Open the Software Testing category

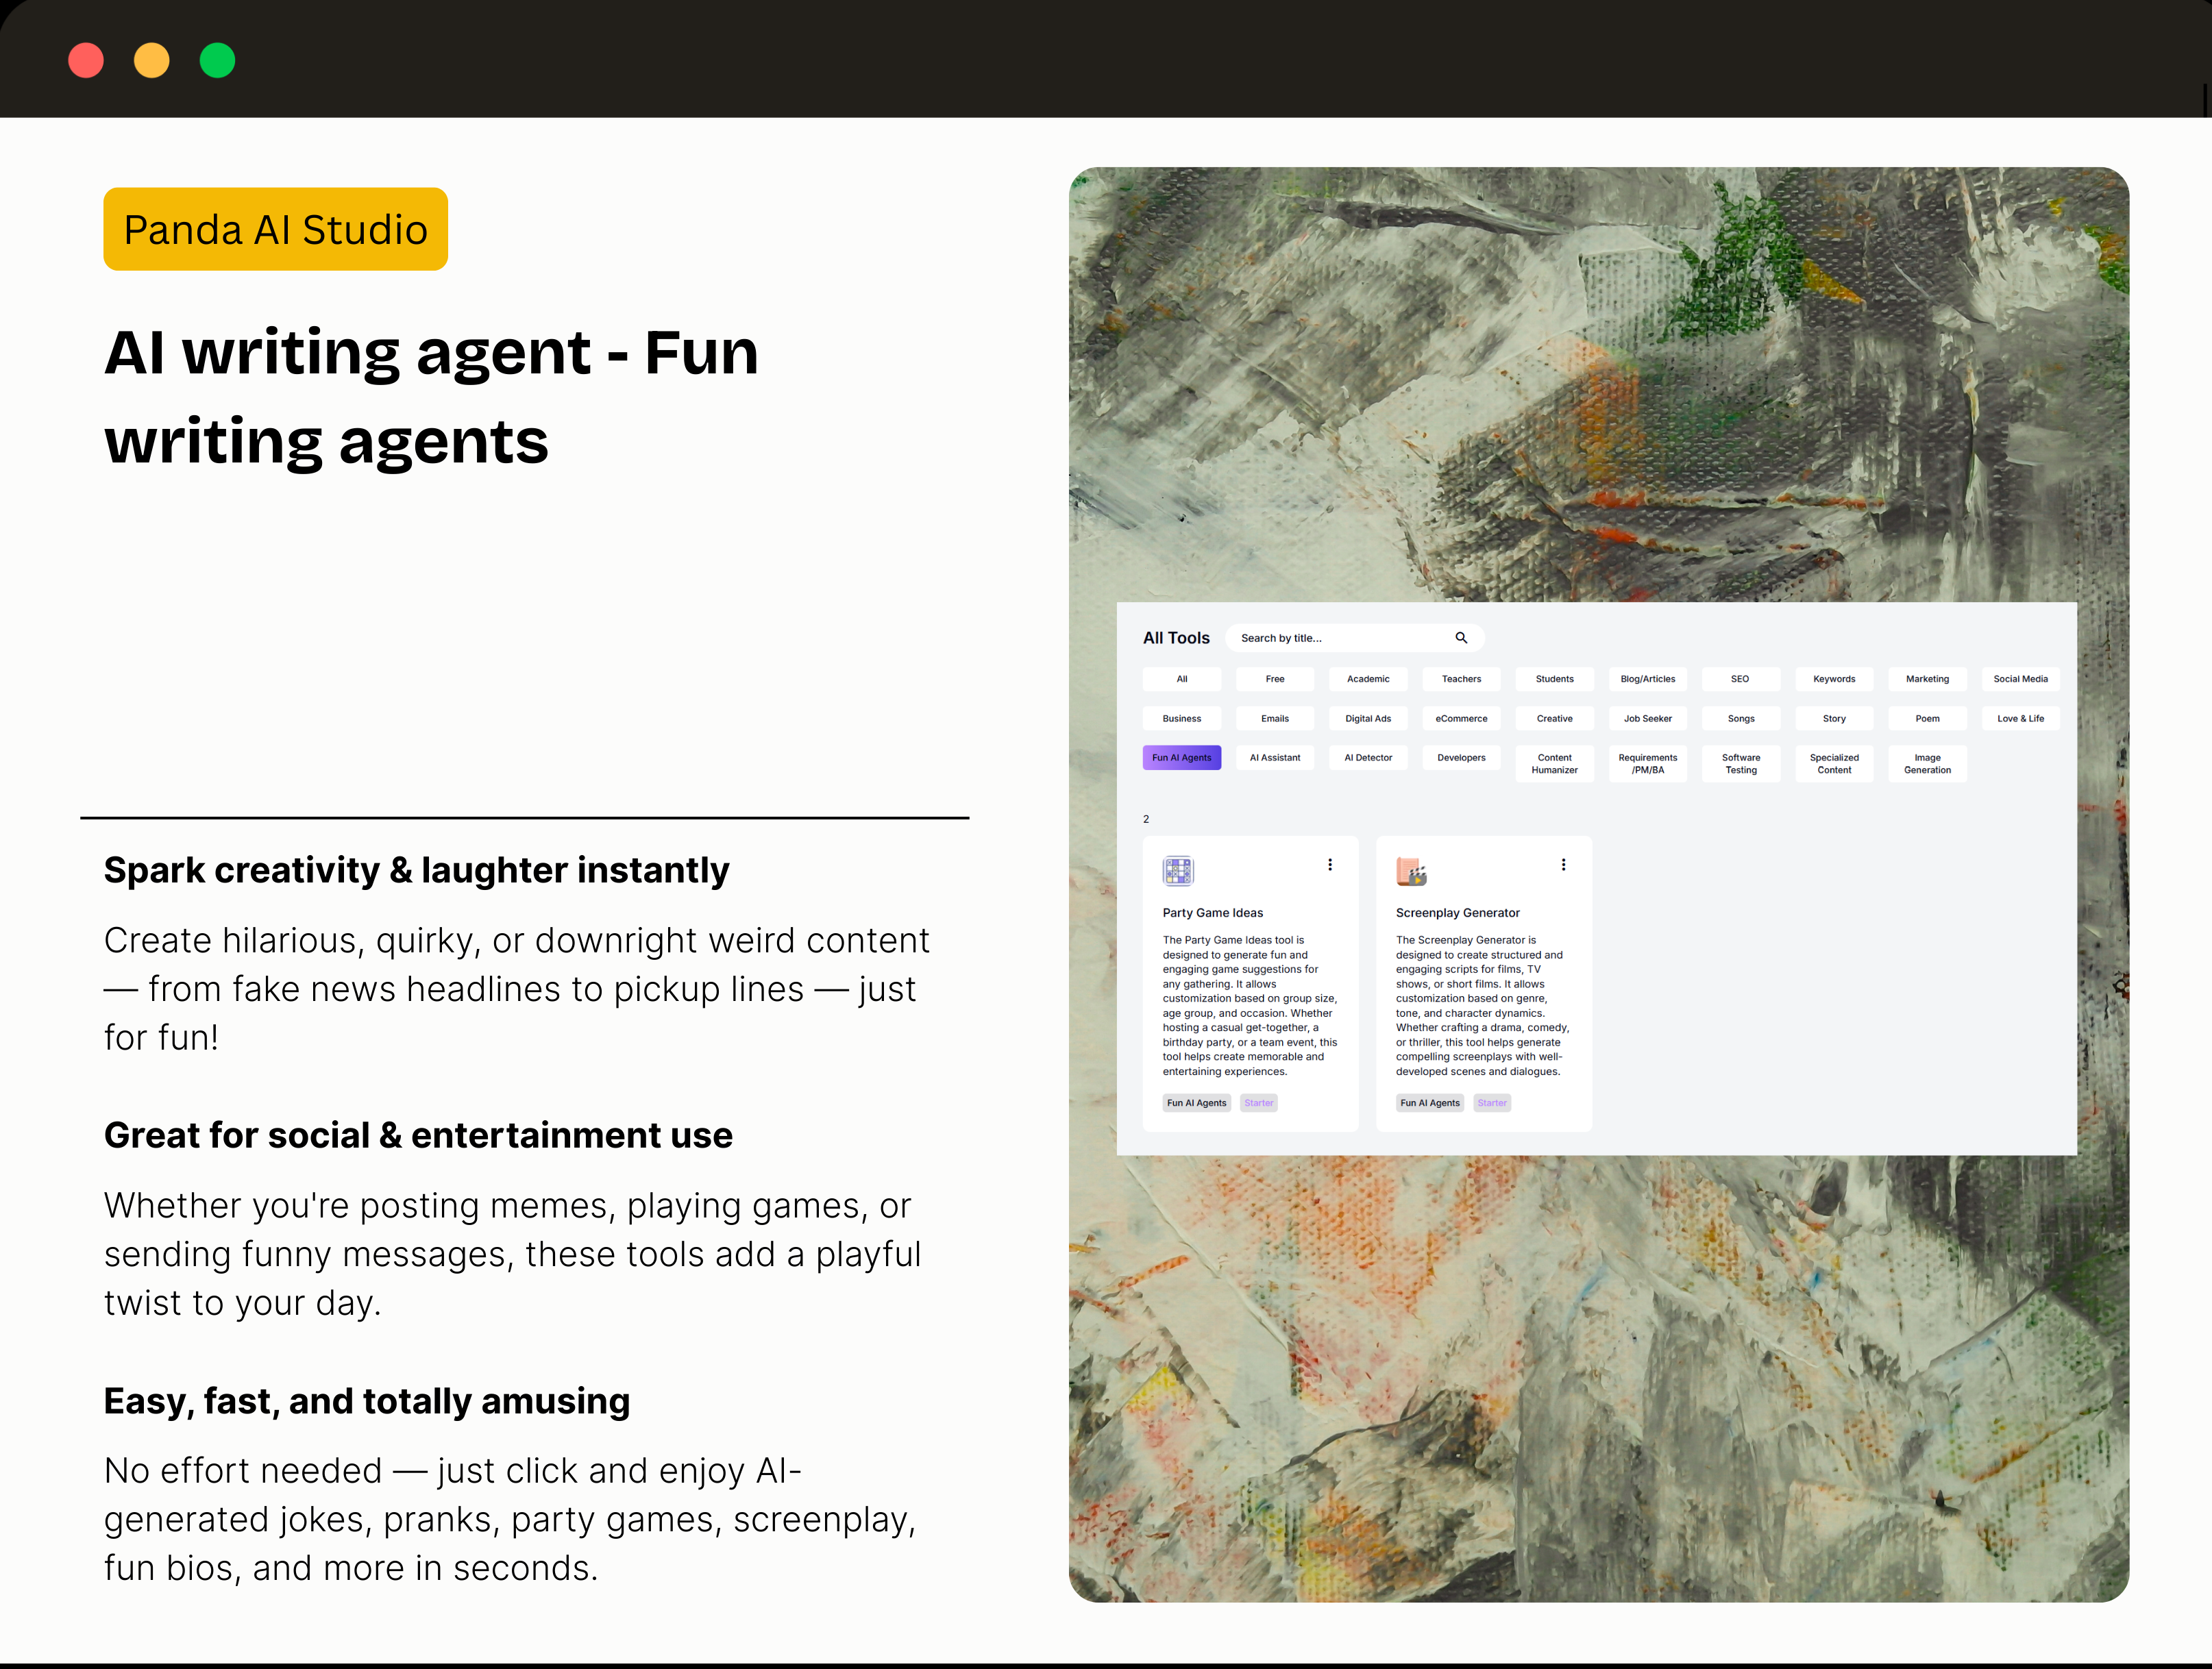coord(1741,764)
